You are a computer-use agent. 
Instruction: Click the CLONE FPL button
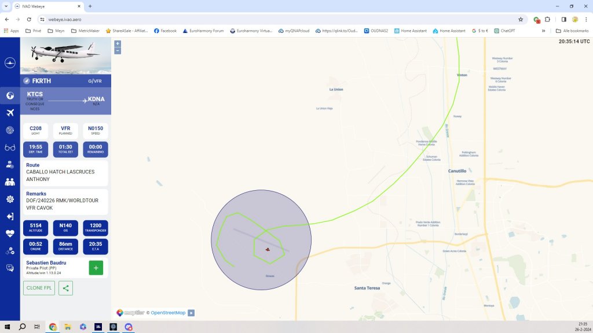click(x=39, y=288)
